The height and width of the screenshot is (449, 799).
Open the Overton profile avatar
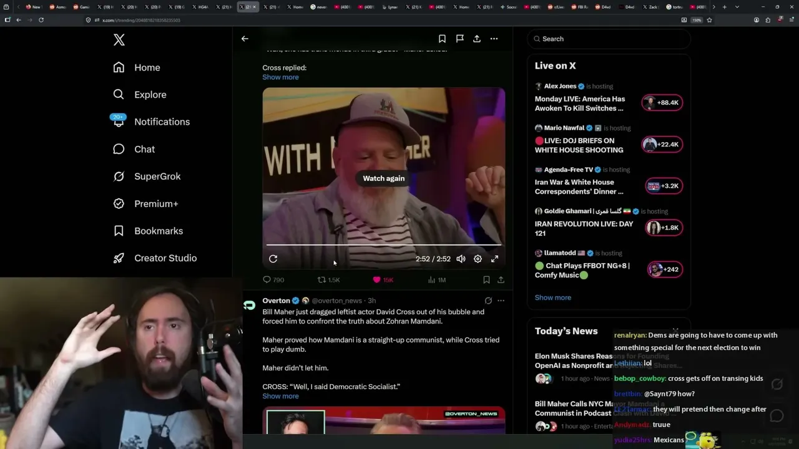250,305
